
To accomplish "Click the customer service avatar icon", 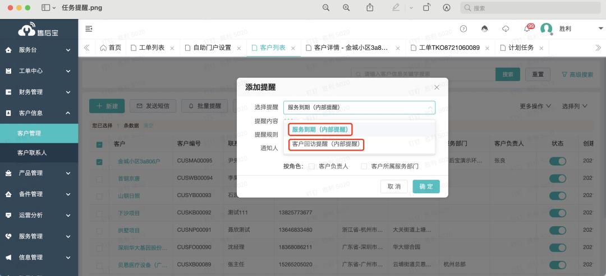I will point(484,29).
